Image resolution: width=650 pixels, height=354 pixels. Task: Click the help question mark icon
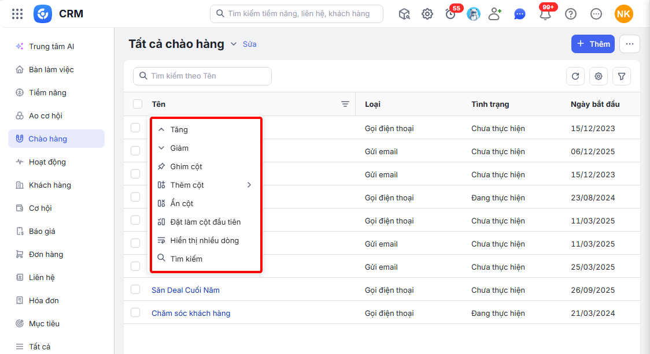pos(571,14)
